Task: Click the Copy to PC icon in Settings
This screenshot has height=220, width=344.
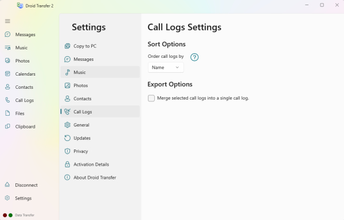Action: tap(67, 46)
